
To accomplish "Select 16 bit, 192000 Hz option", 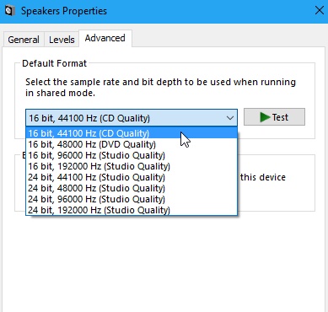I will [x=132, y=166].
